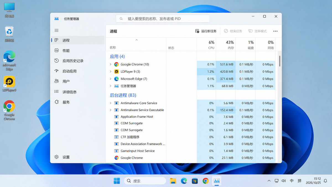Open the 详细信息 tab
Screen dimensions: 332x187
[x=78, y=92]
